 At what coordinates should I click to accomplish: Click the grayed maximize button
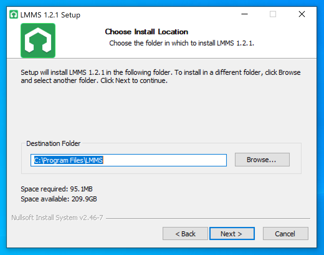(x=273, y=14)
